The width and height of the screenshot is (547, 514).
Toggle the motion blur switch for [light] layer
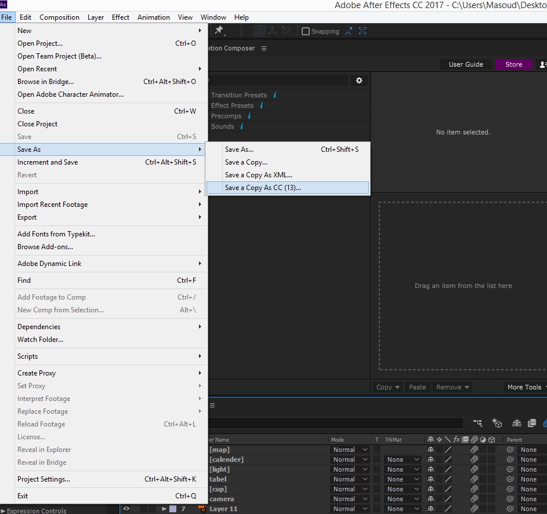pos(474,469)
